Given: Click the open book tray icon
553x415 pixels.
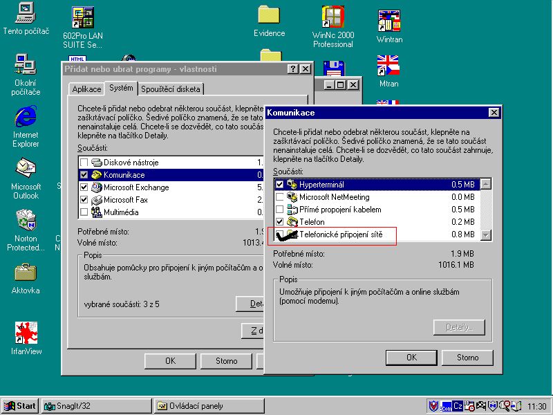Looking at the screenshot, I should click(x=516, y=406).
